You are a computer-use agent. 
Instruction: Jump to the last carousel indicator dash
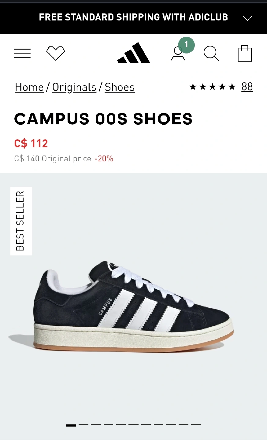click(x=196, y=425)
